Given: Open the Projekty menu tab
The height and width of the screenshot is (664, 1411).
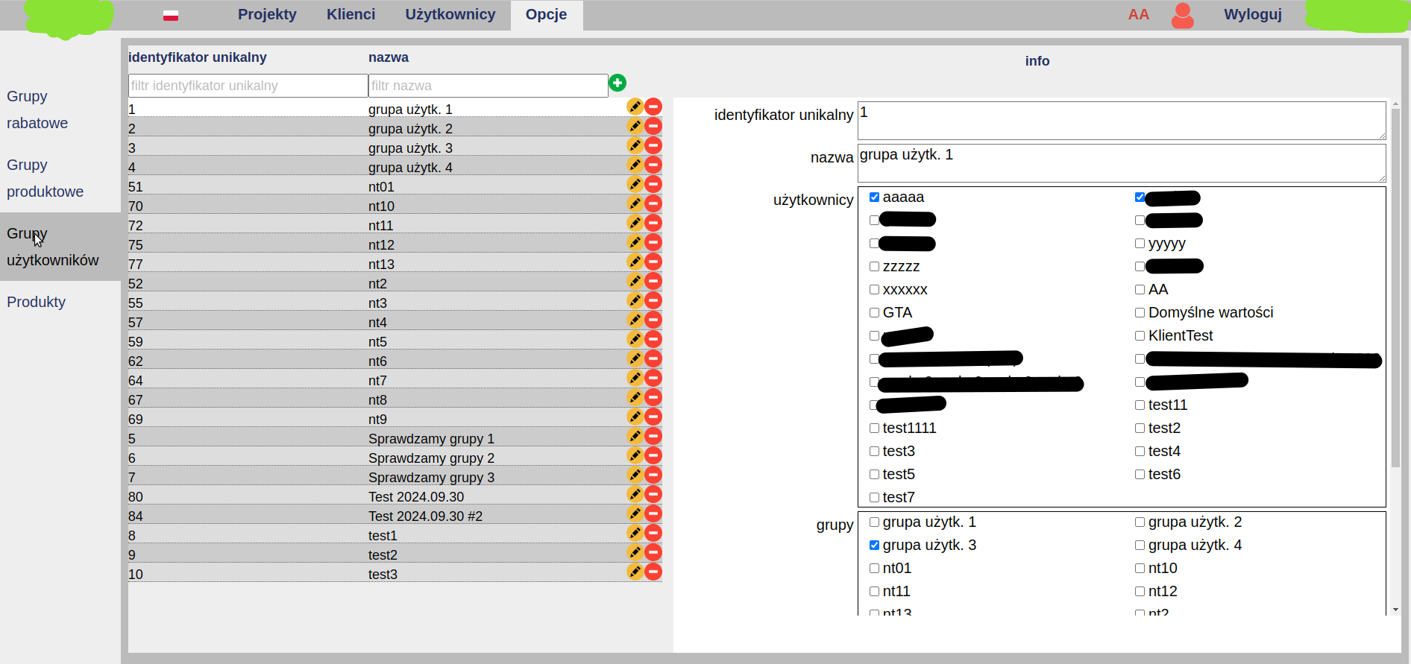Looking at the screenshot, I should (267, 15).
